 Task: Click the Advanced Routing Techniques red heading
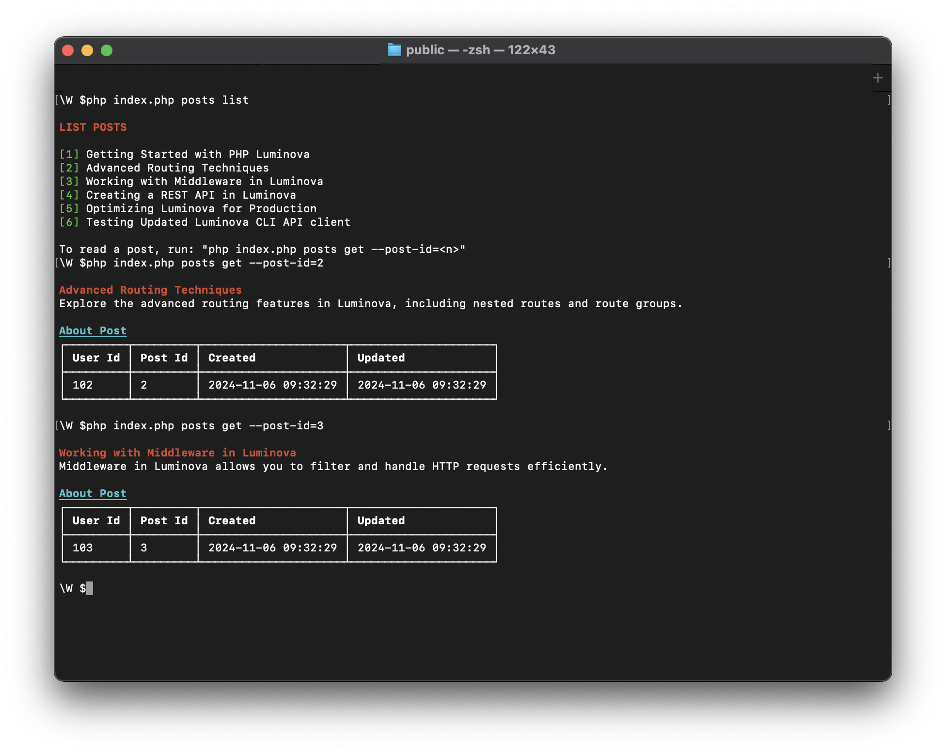click(x=150, y=290)
